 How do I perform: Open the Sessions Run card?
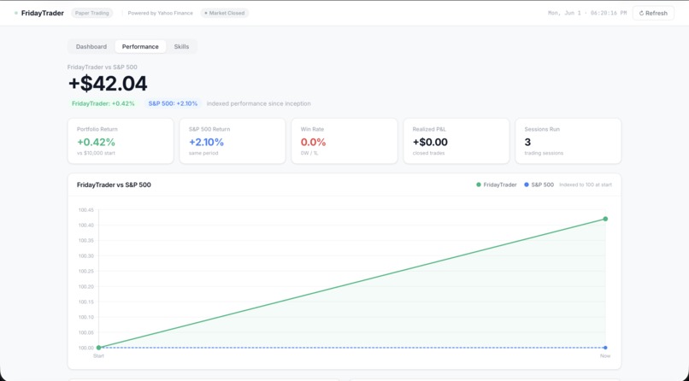(x=568, y=141)
